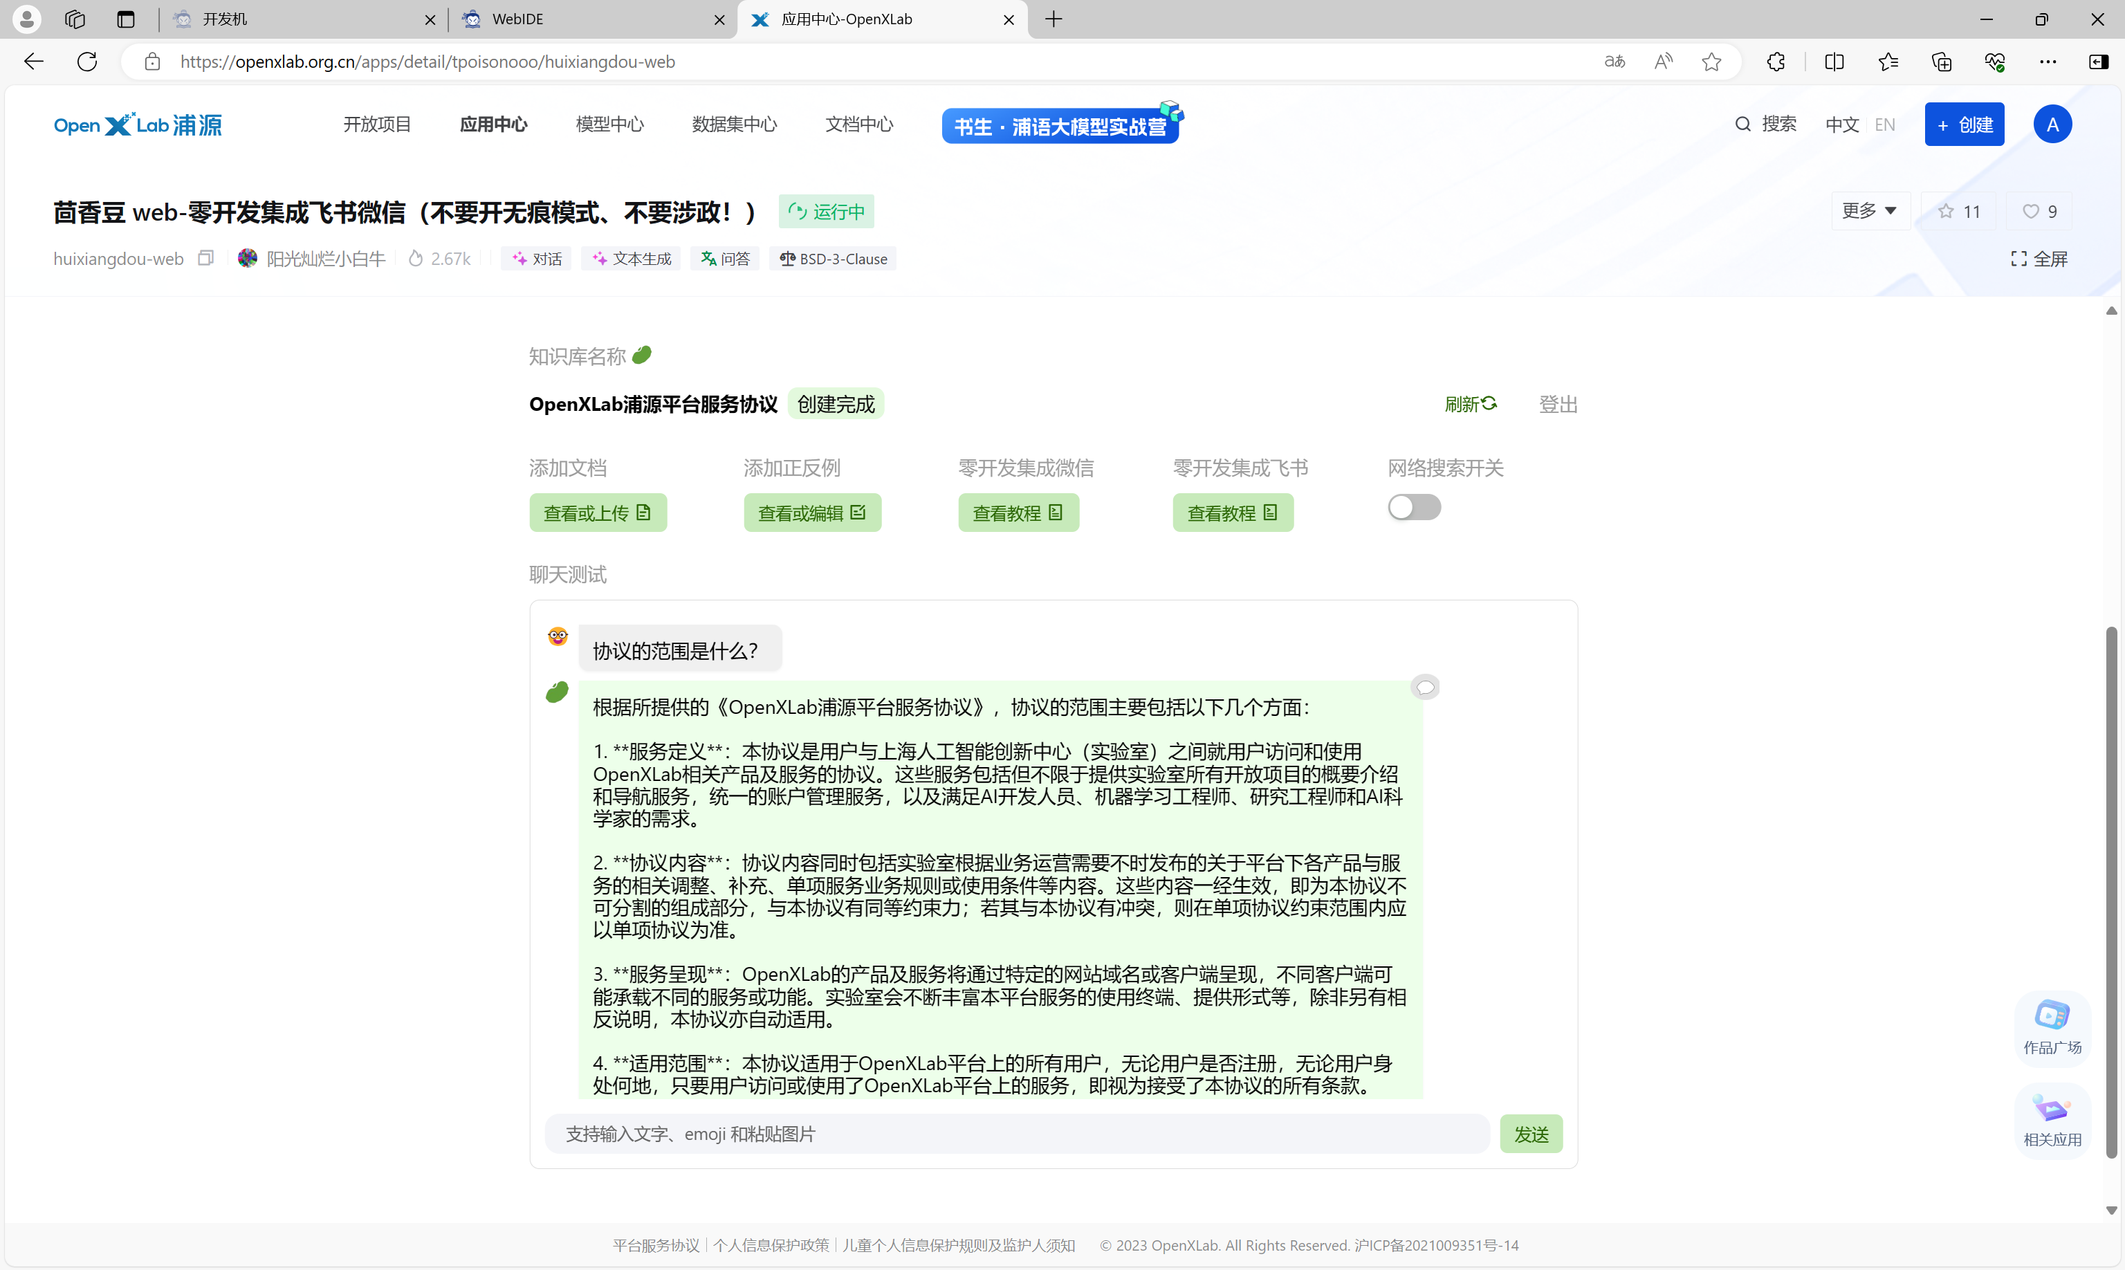Click the page vertical scrollbar thumb
This screenshot has height=1270, width=2125.
pyautogui.click(x=2111, y=892)
